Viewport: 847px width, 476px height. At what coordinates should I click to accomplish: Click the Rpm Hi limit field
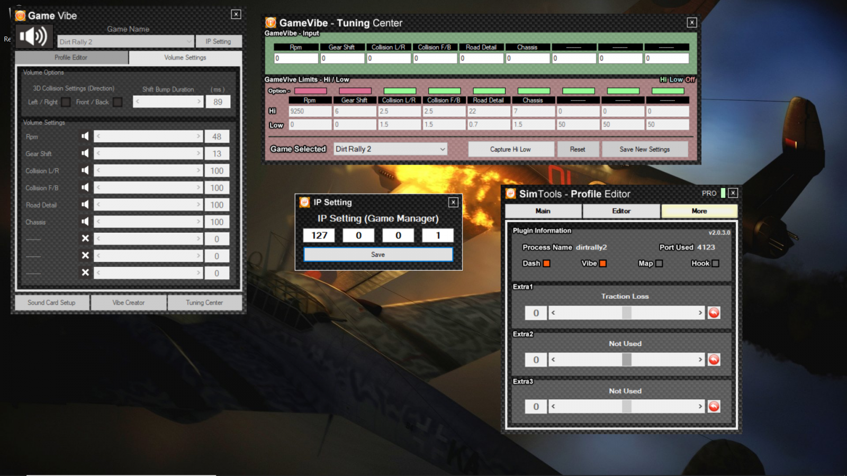click(310, 112)
